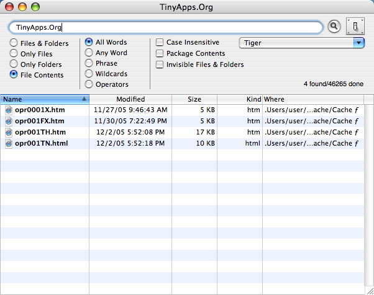Screen dimensions: 374x295
Task: Enable the Case Insensitive checkbox
Action: pyautogui.click(x=160, y=43)
